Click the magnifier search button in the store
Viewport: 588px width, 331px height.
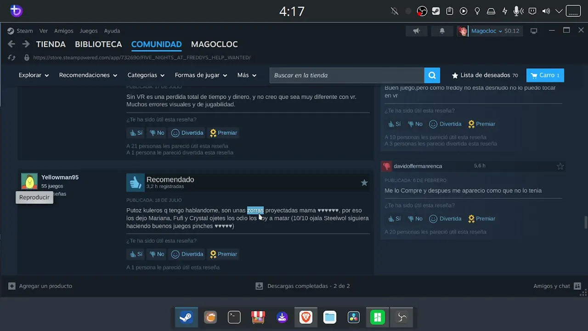432,75
